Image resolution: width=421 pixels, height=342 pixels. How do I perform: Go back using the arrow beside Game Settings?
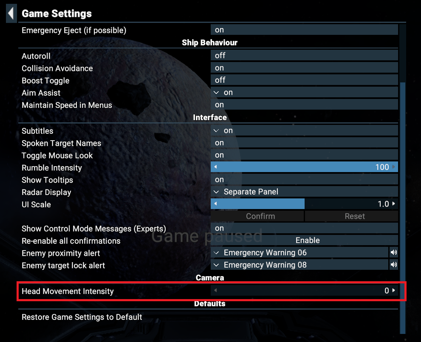[x=11, y=13]
